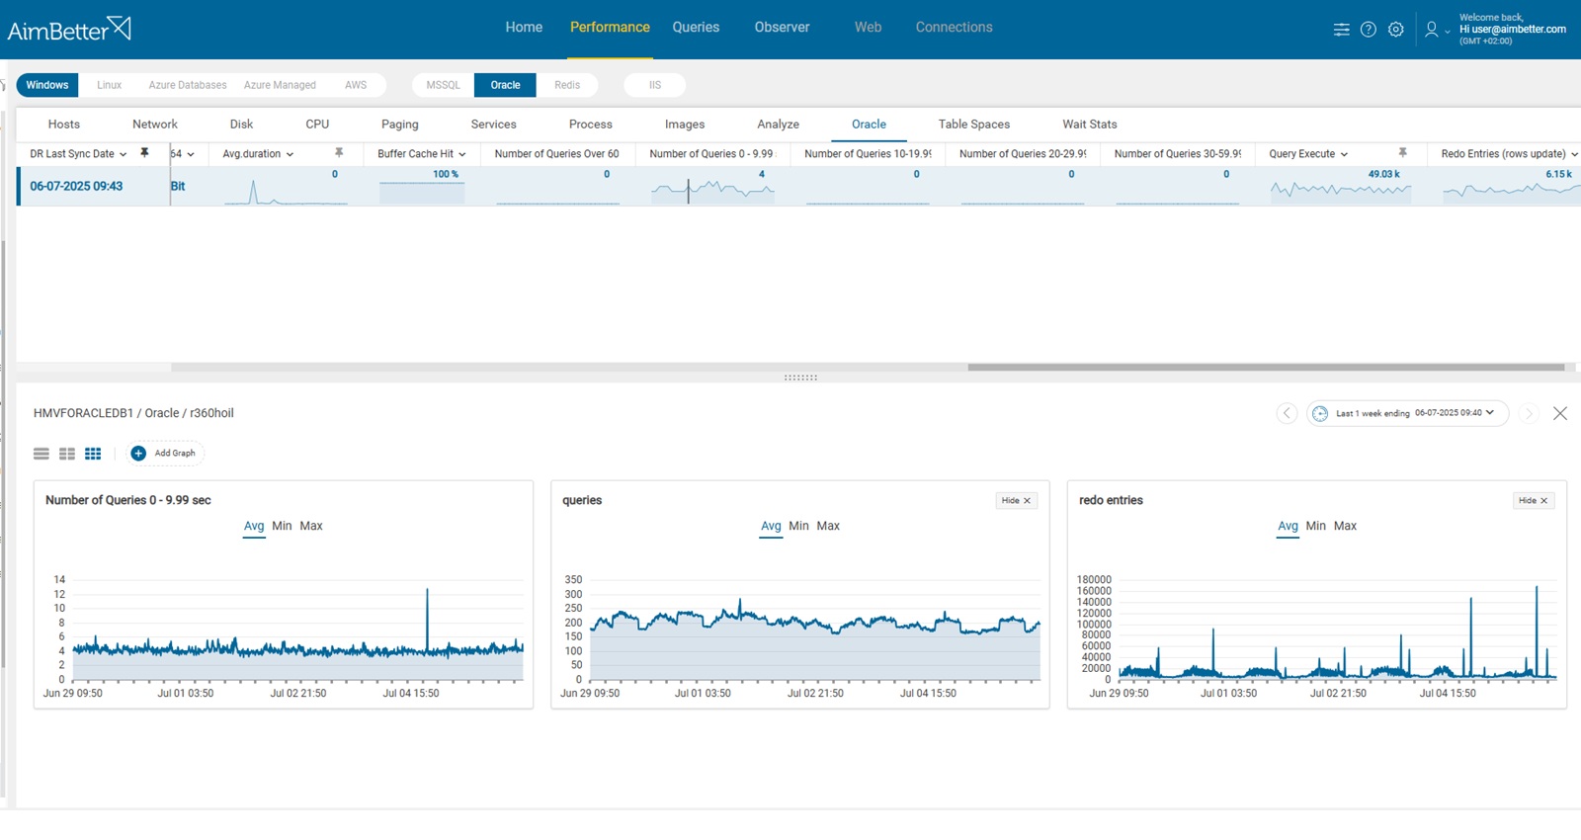The image size is (1581, 840).
Task: Switch to the Hosts tab
Action: 64,125
